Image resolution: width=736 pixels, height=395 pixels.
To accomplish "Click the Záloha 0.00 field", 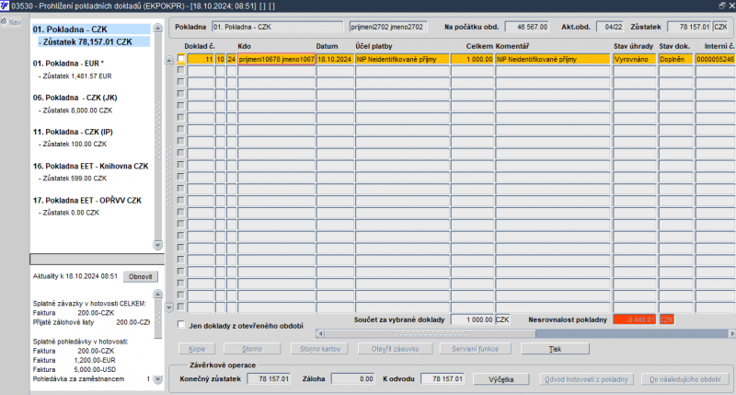I will pyautogui.click(x=353, y=378).
